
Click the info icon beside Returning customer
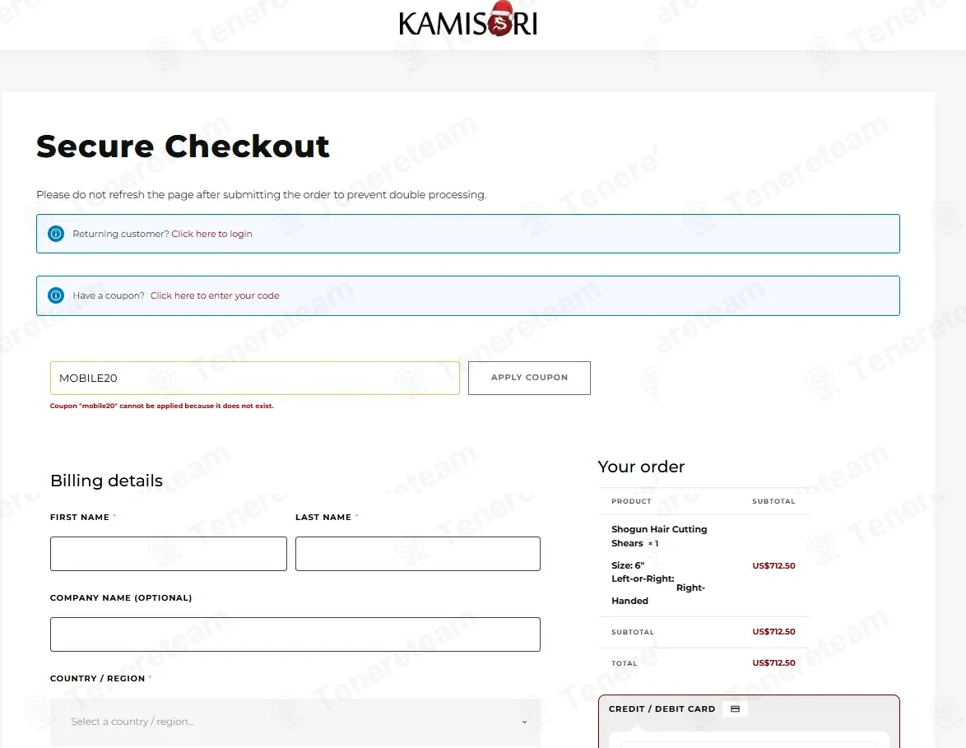pos(56,234)
